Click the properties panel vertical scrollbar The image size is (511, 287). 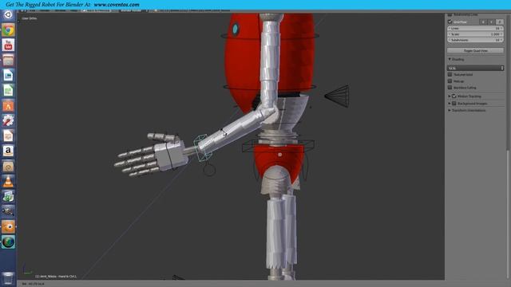508,81
